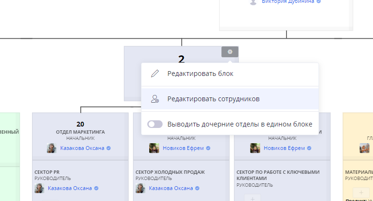The height and width of the screenshot is (201, 373).
Task: Click the number 2 on the parent block
Action: pyautogui.click(x=181, y=59)
